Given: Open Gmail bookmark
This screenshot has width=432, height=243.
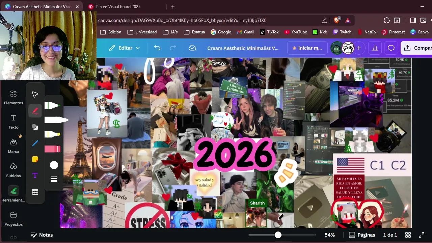Looking at the screenshot, I should click(x=245, y=32).
